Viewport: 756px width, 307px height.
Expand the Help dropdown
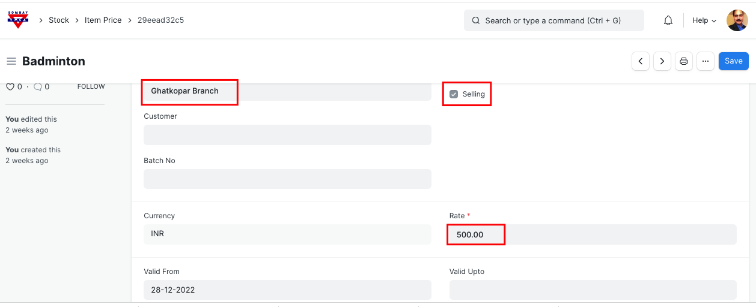704,20
